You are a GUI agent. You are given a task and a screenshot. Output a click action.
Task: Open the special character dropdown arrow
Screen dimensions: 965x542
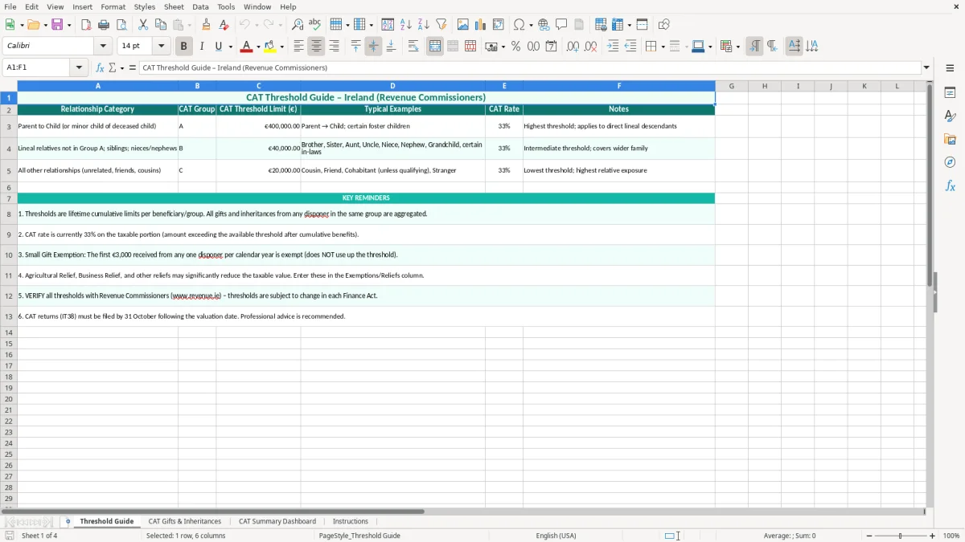click(x=531, y=25)
